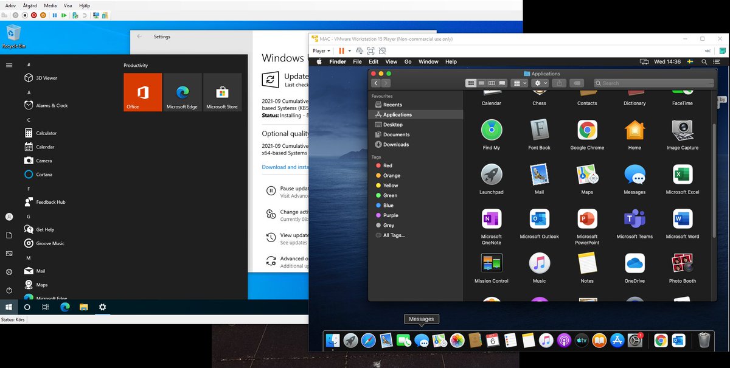Switch Finder to column view
The image size is (730, 368).
(x=492, y=83)
